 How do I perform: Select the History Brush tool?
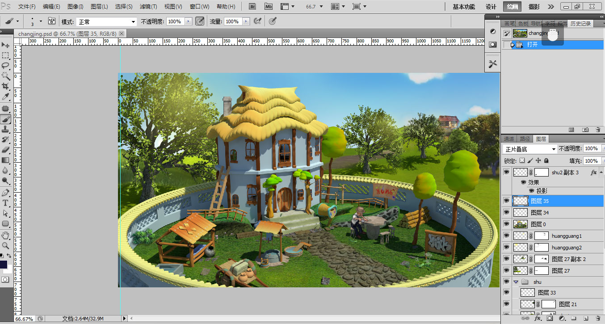click(5, 139)
